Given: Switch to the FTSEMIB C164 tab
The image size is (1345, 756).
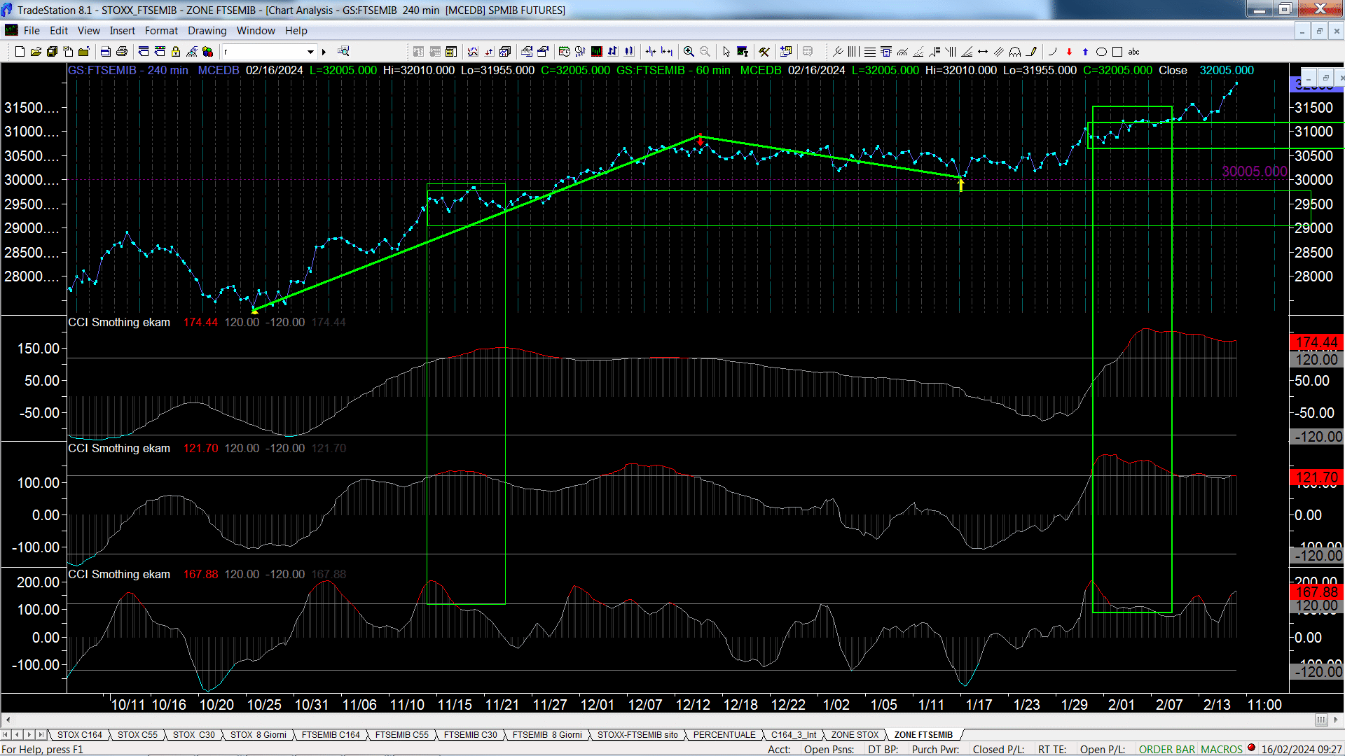Looking at the screenshot, I should pos(331,734).
